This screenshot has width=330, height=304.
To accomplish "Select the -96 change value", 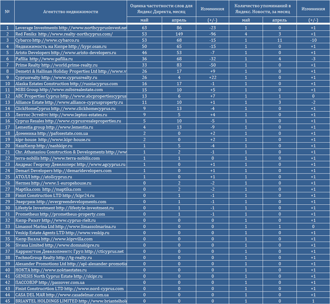I will click(x=212, y=34).
